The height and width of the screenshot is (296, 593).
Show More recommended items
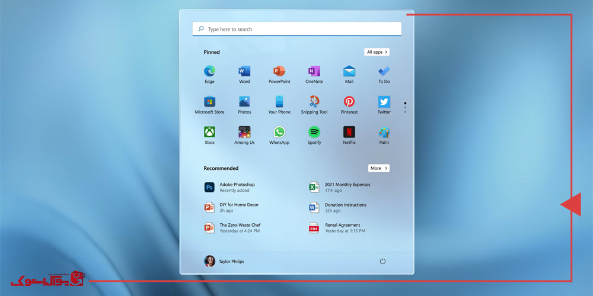click(378, 168)
